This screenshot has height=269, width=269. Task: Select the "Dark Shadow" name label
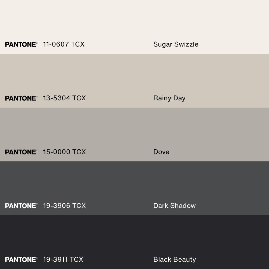click(174, 206)
